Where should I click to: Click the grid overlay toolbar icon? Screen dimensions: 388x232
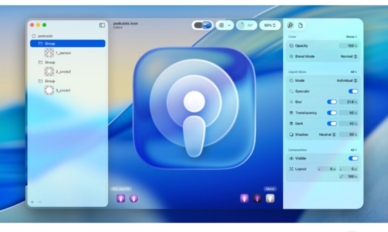click(x=221, y=25)
